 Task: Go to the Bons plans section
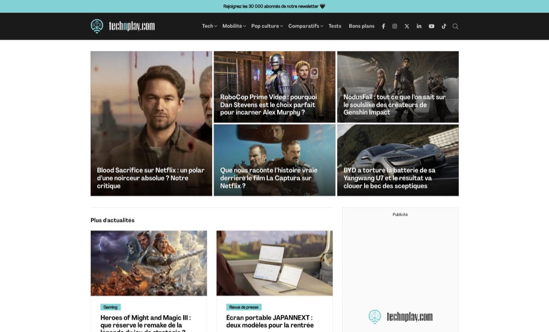pyautogui.click(x=361, y=26)
